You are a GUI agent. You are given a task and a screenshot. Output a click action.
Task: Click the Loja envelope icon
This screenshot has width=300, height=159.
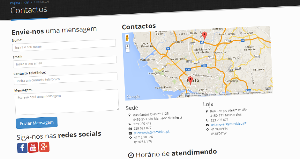point(207,125)
